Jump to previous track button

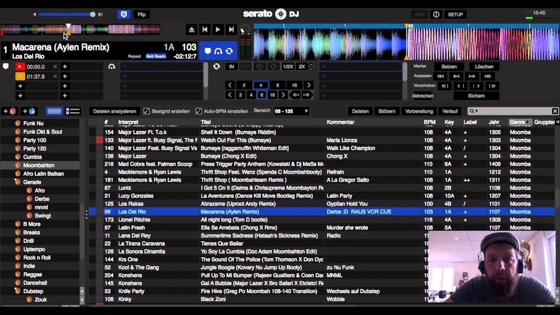pyautogui.click(x=204, y=30)
